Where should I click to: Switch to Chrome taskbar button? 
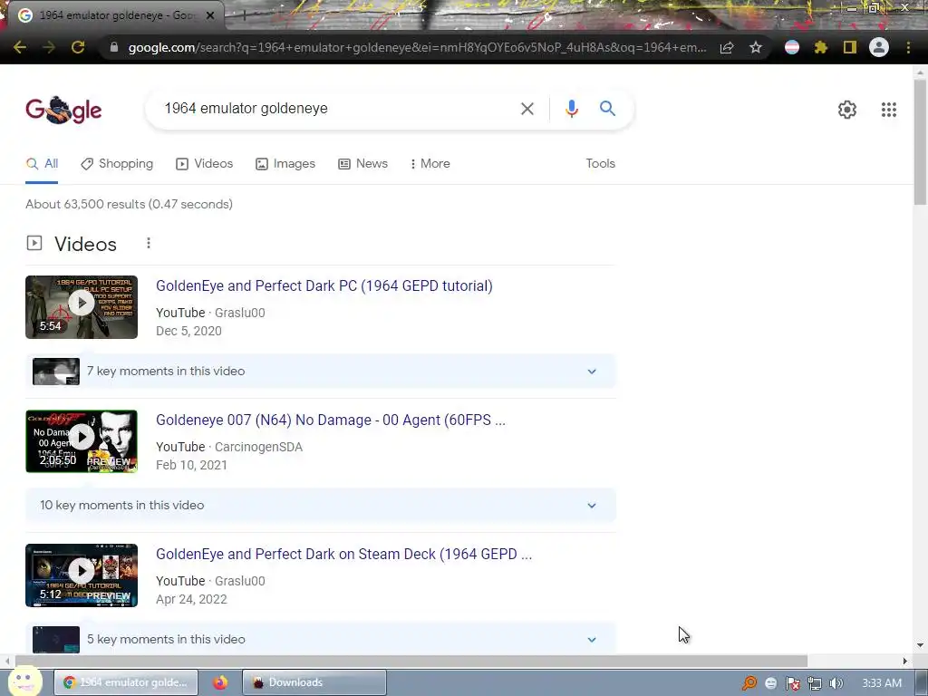click(126, 682)
